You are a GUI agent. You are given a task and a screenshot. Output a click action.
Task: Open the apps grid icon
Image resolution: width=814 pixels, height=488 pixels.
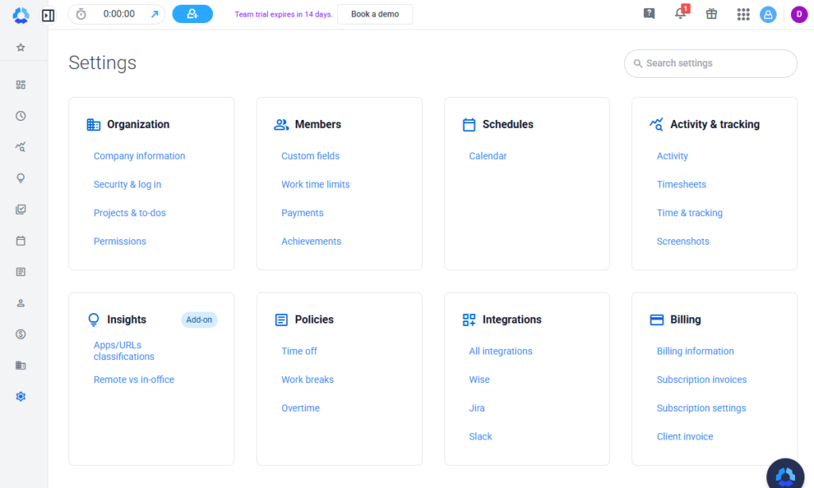click(743, 14)
